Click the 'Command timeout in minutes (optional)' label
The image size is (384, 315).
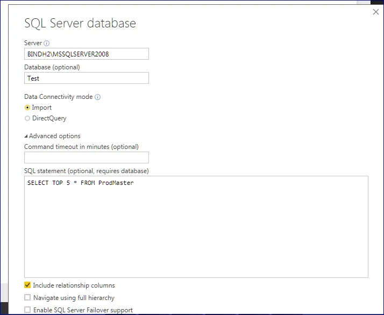[81, 147]
